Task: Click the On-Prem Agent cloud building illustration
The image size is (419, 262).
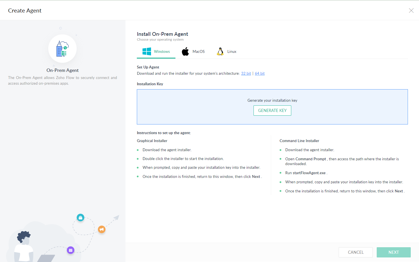Action: point(62,49)
